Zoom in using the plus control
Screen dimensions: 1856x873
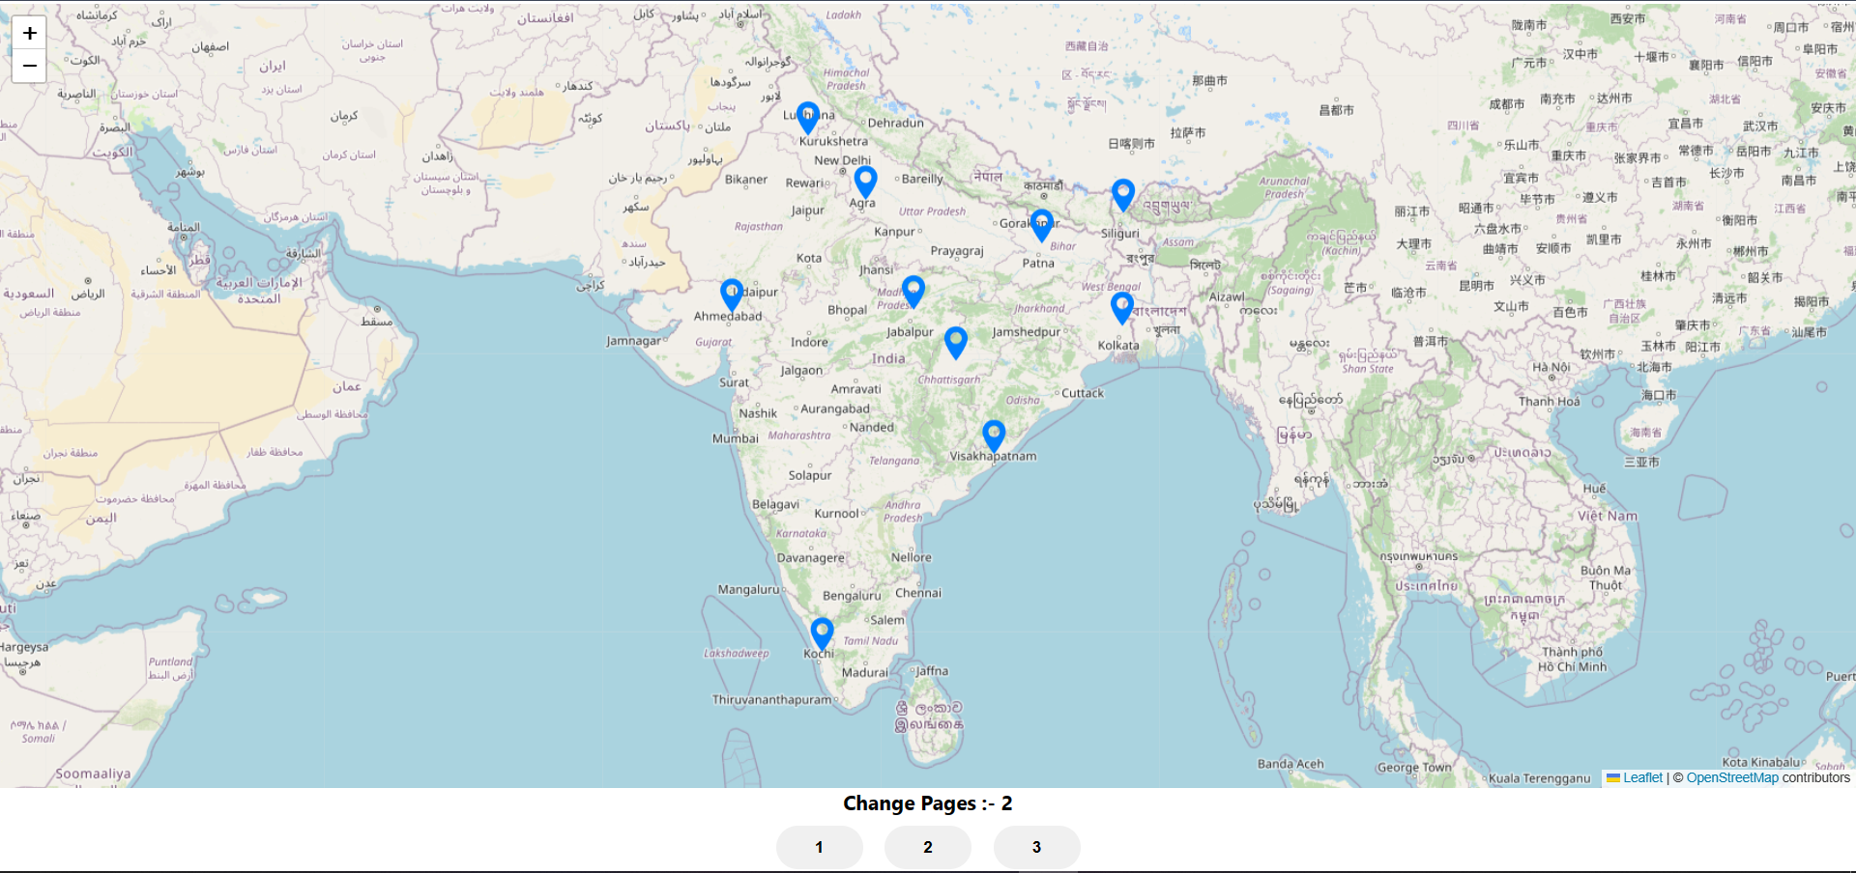(29, 32)
